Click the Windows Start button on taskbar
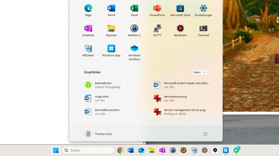The height and width of the screenshot is (156, 279). 56,150
